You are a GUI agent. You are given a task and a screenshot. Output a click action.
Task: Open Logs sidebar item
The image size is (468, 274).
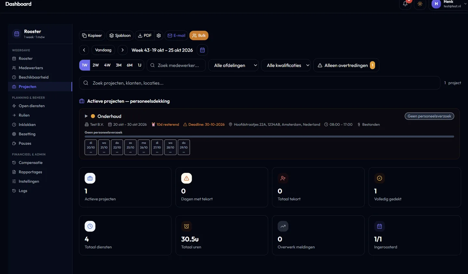(40, 191)
